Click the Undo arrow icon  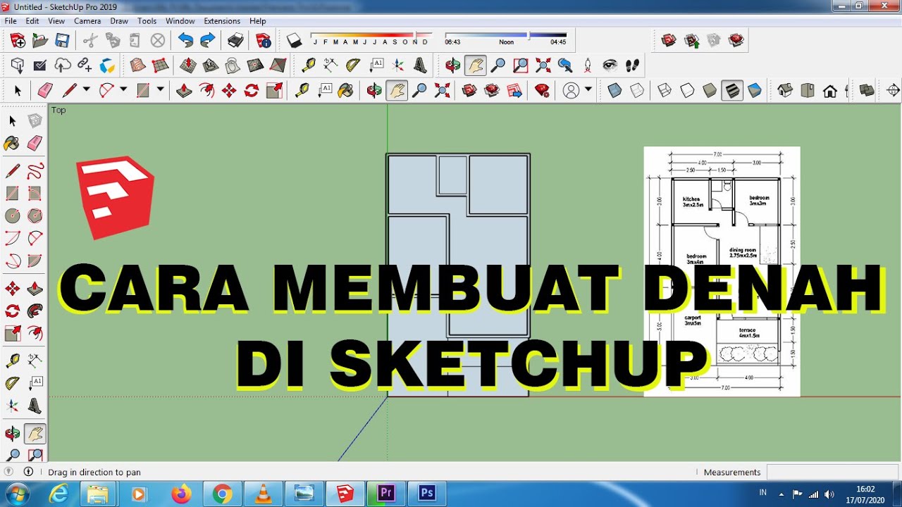click(x=185, y=40)
